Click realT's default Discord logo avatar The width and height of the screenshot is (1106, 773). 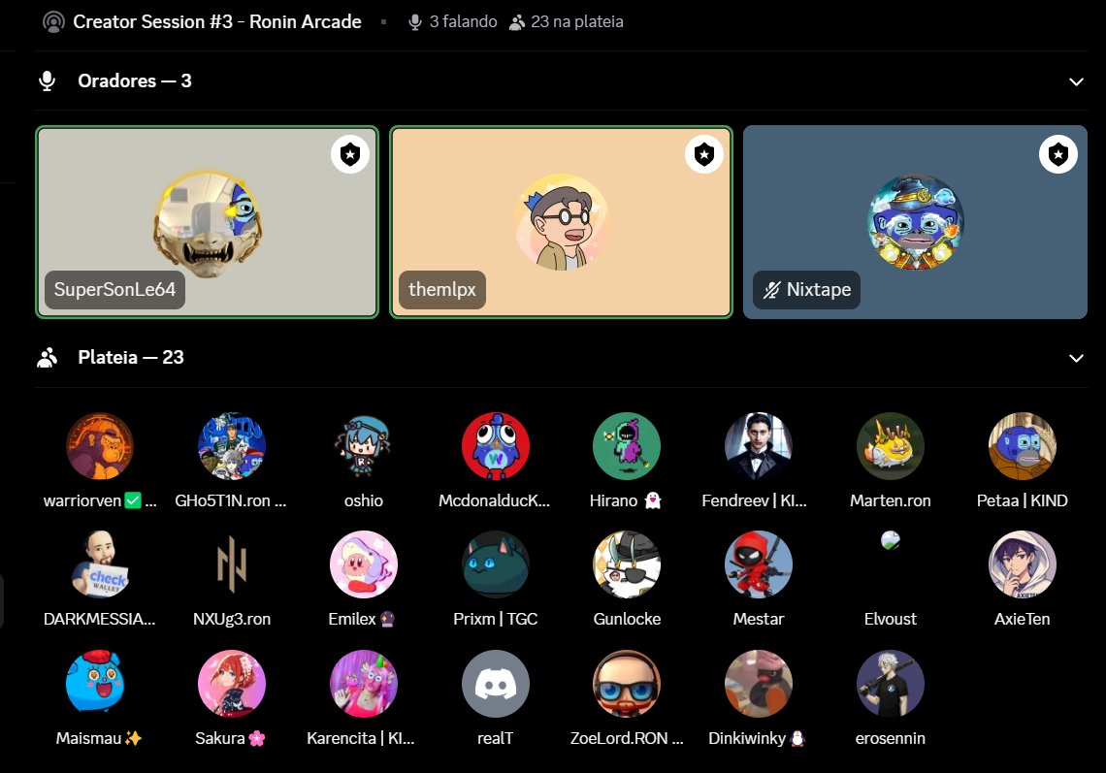coord(495,684)
